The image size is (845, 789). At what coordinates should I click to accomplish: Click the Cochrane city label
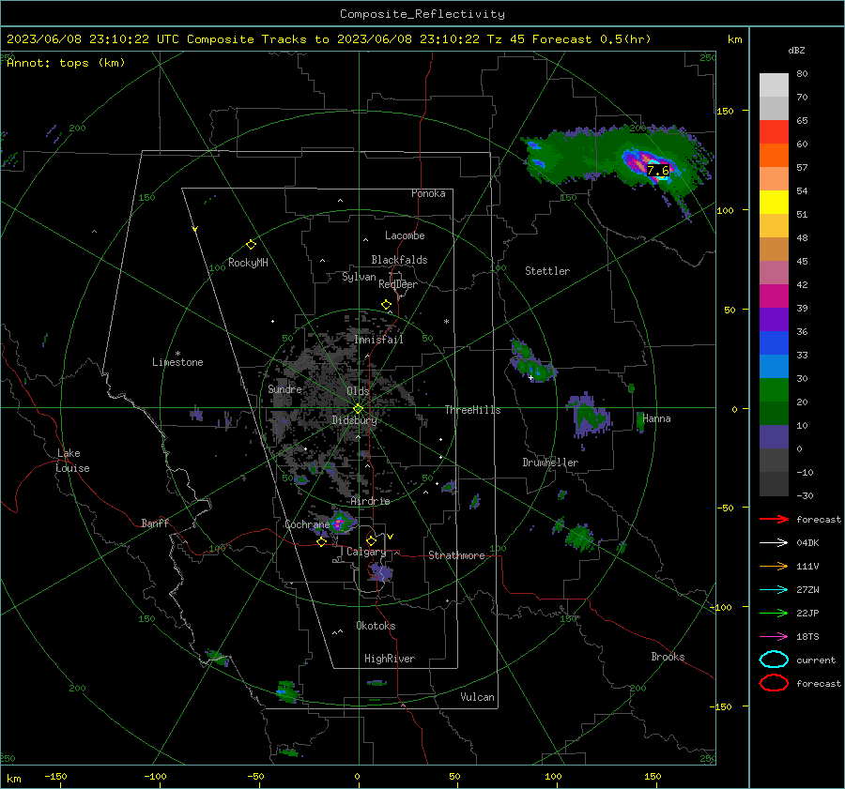(307, 524)
